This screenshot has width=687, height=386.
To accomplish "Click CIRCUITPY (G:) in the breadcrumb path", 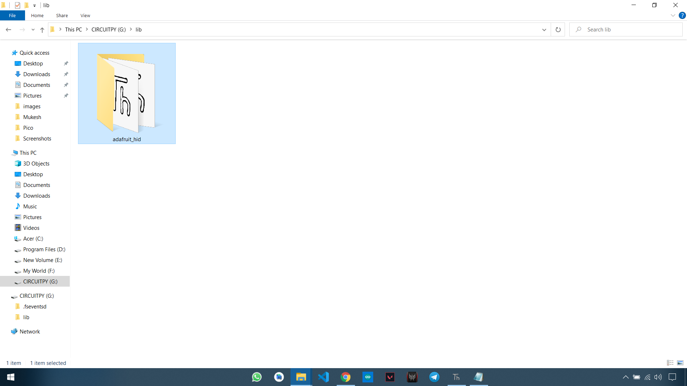I will tap(108, 30).
